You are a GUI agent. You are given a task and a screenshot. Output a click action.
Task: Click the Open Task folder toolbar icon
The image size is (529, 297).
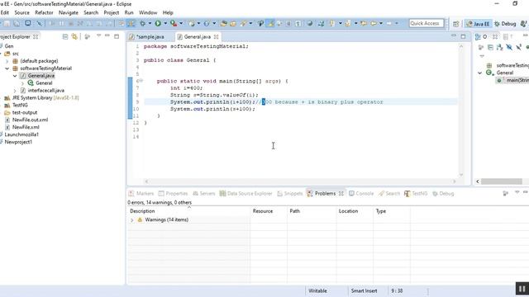(x=233, y=23)
